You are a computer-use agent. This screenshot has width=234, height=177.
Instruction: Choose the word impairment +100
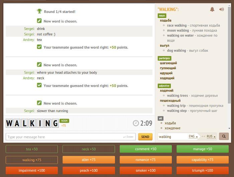[x=32, y=170]
